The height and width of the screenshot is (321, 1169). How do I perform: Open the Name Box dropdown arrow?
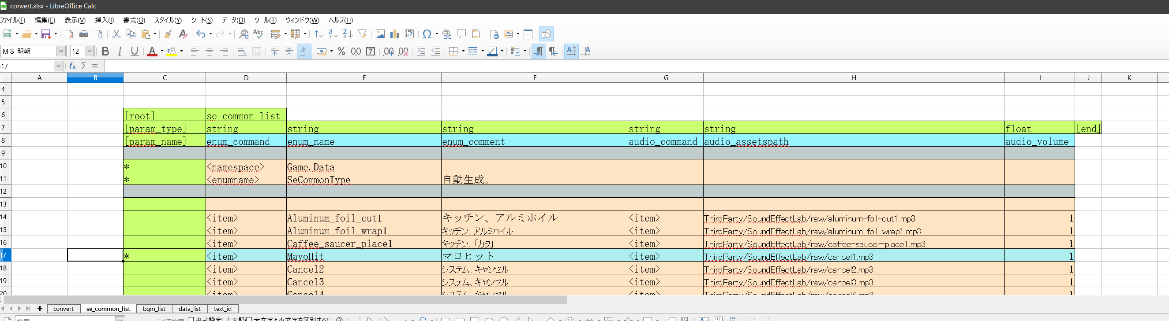tap(58, 66)
